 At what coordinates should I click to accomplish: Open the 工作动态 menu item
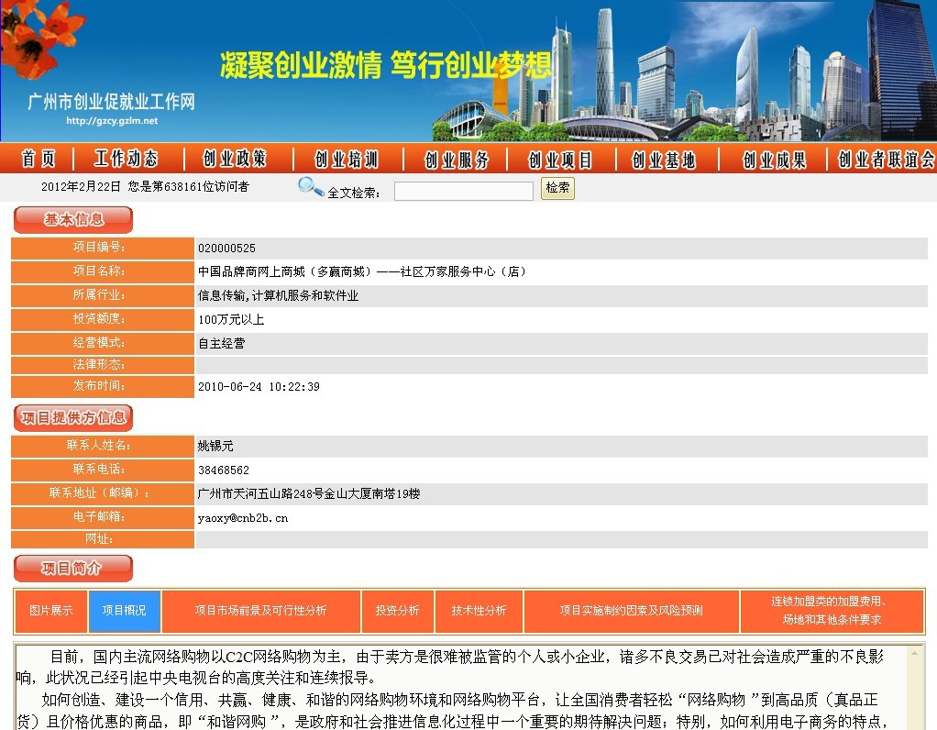tap(127, 160)
